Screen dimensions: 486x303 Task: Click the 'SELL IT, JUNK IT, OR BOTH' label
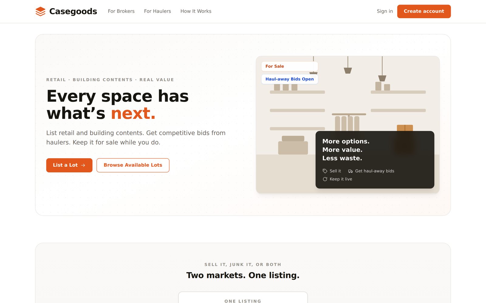click(x=243, y=265)
